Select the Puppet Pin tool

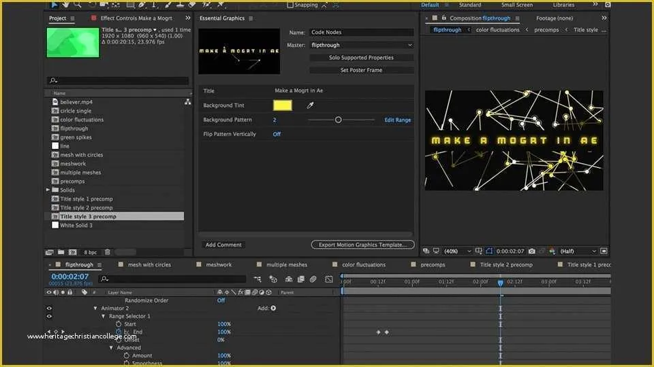point(221,5)
